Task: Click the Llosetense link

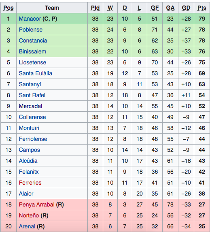Action: pos(32,62)
